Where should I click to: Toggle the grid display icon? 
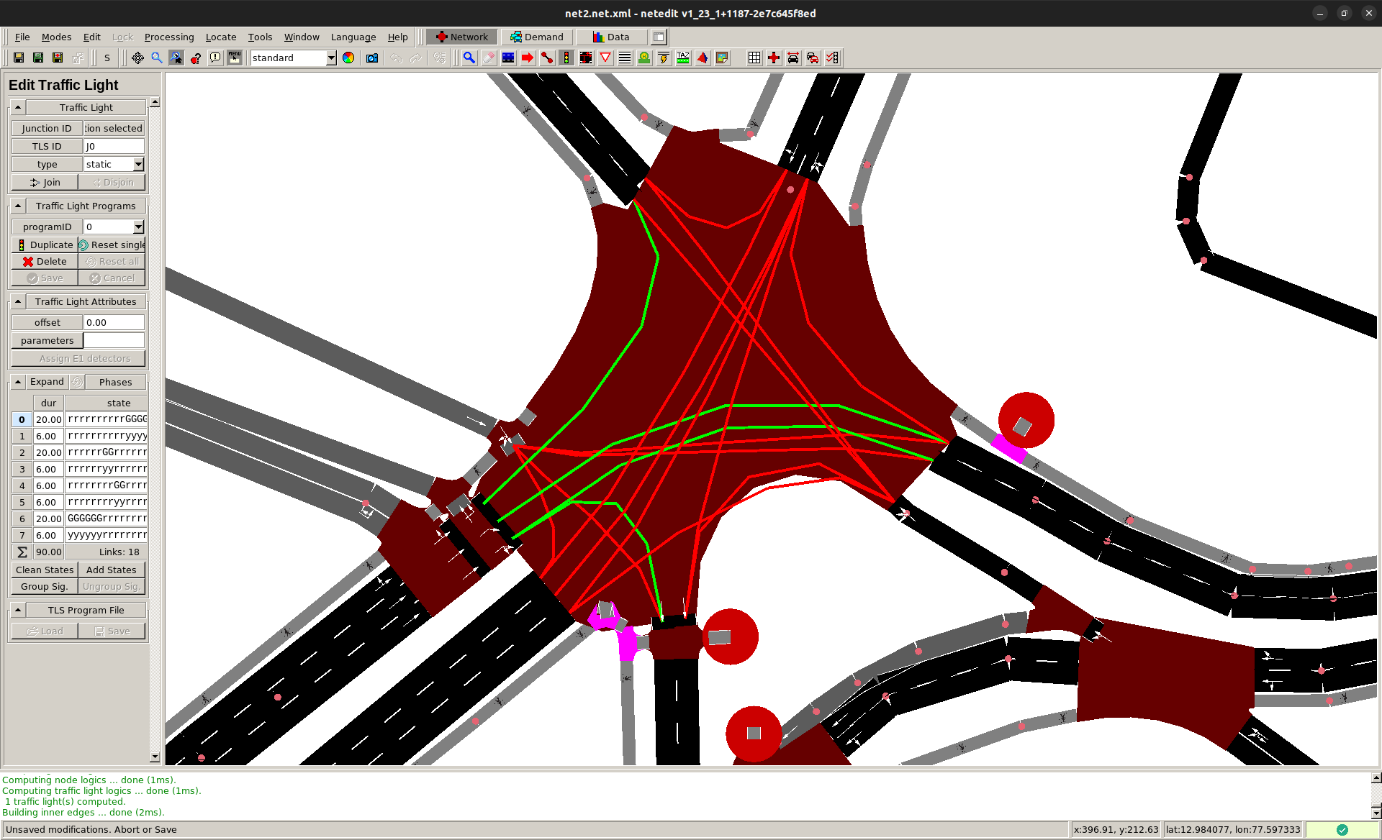coord(754,58)
